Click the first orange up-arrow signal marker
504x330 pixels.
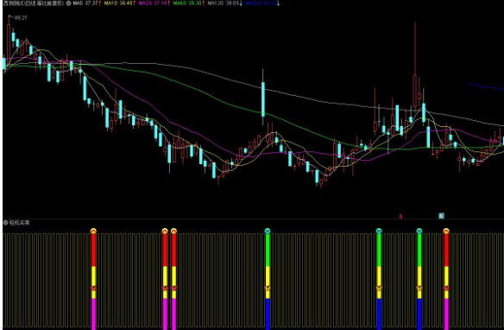[x=93, y=231]
